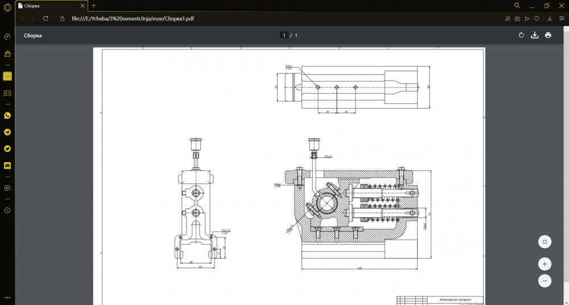Open Discord in the sidebar
569x305 pixels.
7,166
